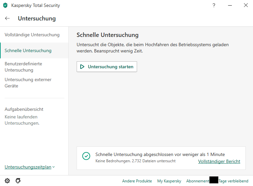The width and height of the screenshot is (253, 186).
Task: Open support via the headset icon
Action: tap(18, 181)
